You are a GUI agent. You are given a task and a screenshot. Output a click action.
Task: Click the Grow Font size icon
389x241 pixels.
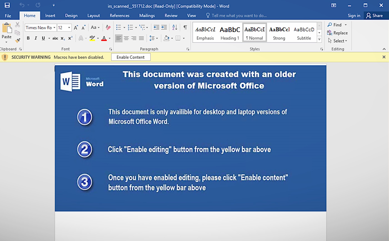pos(76,28)
